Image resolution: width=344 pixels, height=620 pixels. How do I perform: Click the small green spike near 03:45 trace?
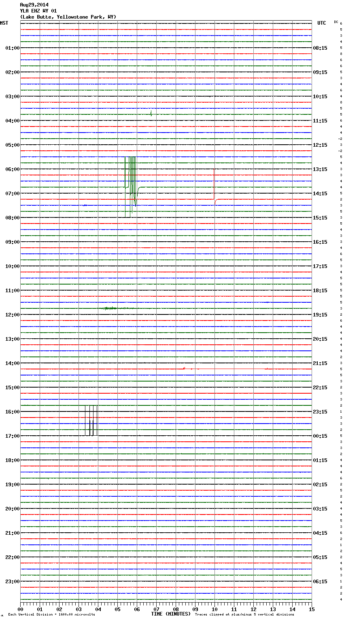tap(151, 113)
